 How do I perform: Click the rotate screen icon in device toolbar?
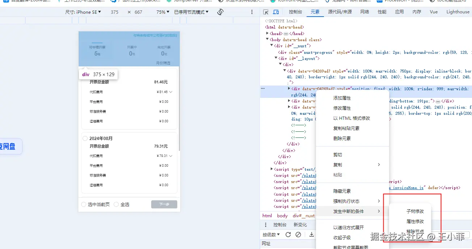click(x=220, y=12)
